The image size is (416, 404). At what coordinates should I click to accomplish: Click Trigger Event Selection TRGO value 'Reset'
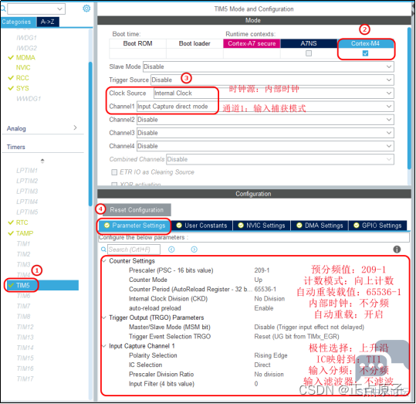tap(296, 337)
